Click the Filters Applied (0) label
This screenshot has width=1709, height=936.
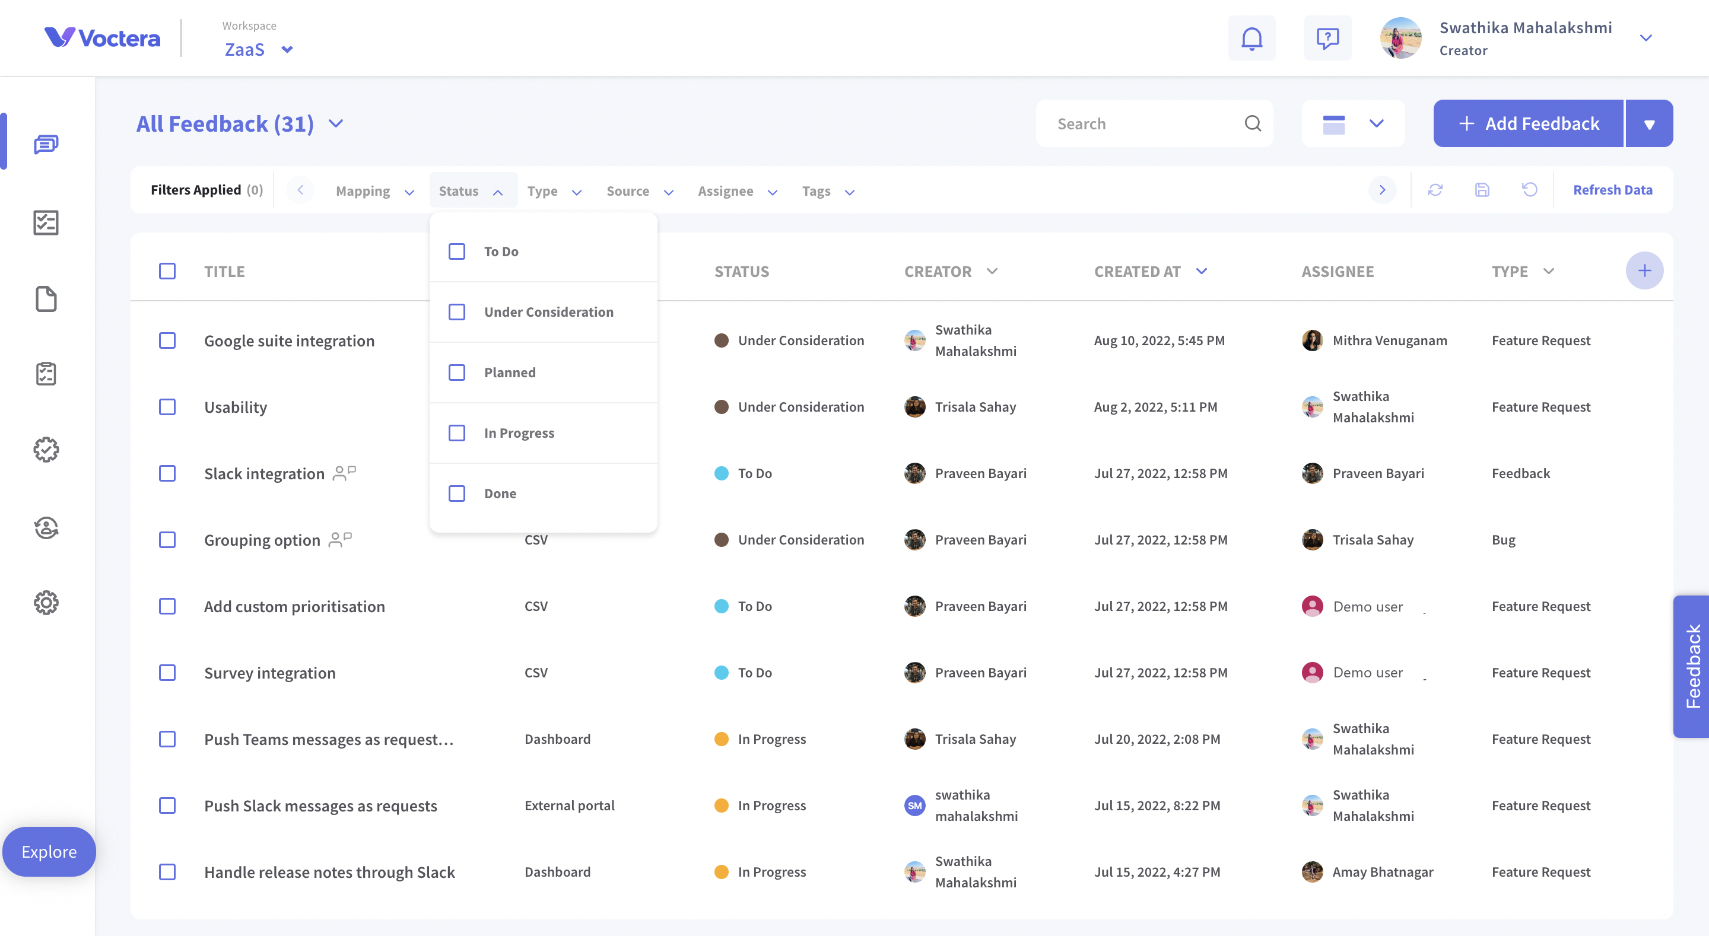pyautogui.click(x=207, y=190)
